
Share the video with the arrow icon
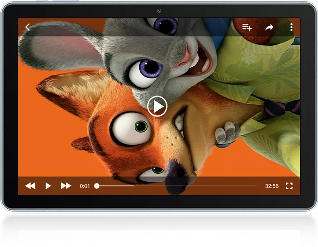(x=269, y=27)
